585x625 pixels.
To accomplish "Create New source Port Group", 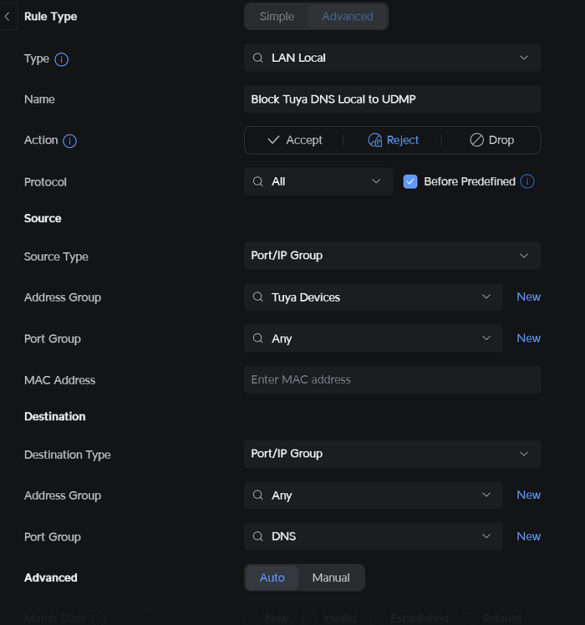I will [528, 338].
